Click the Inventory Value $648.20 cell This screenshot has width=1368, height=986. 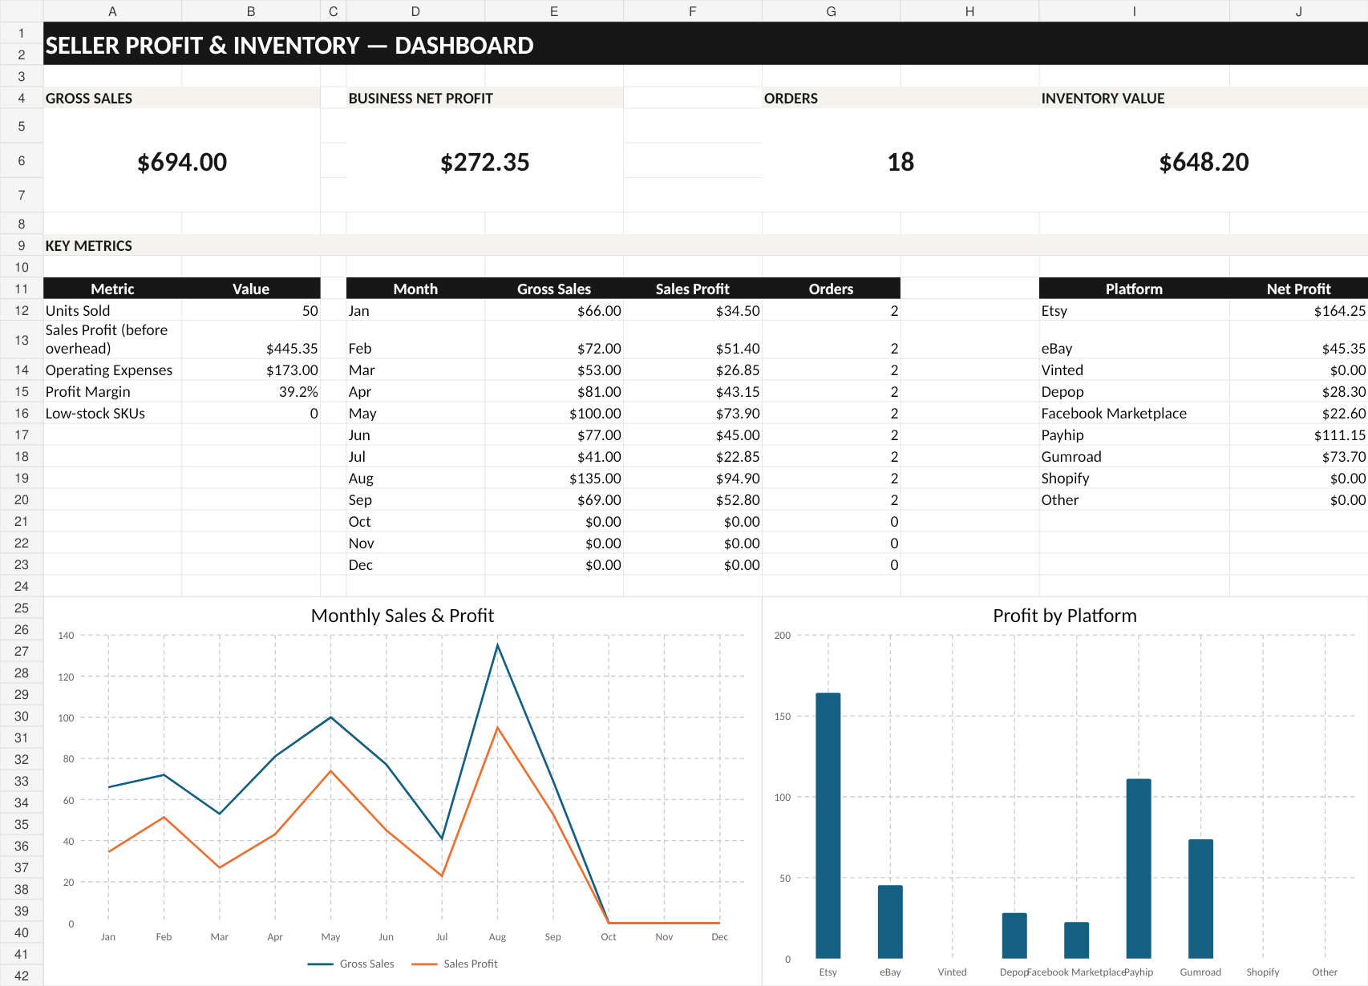[1204, 160]
